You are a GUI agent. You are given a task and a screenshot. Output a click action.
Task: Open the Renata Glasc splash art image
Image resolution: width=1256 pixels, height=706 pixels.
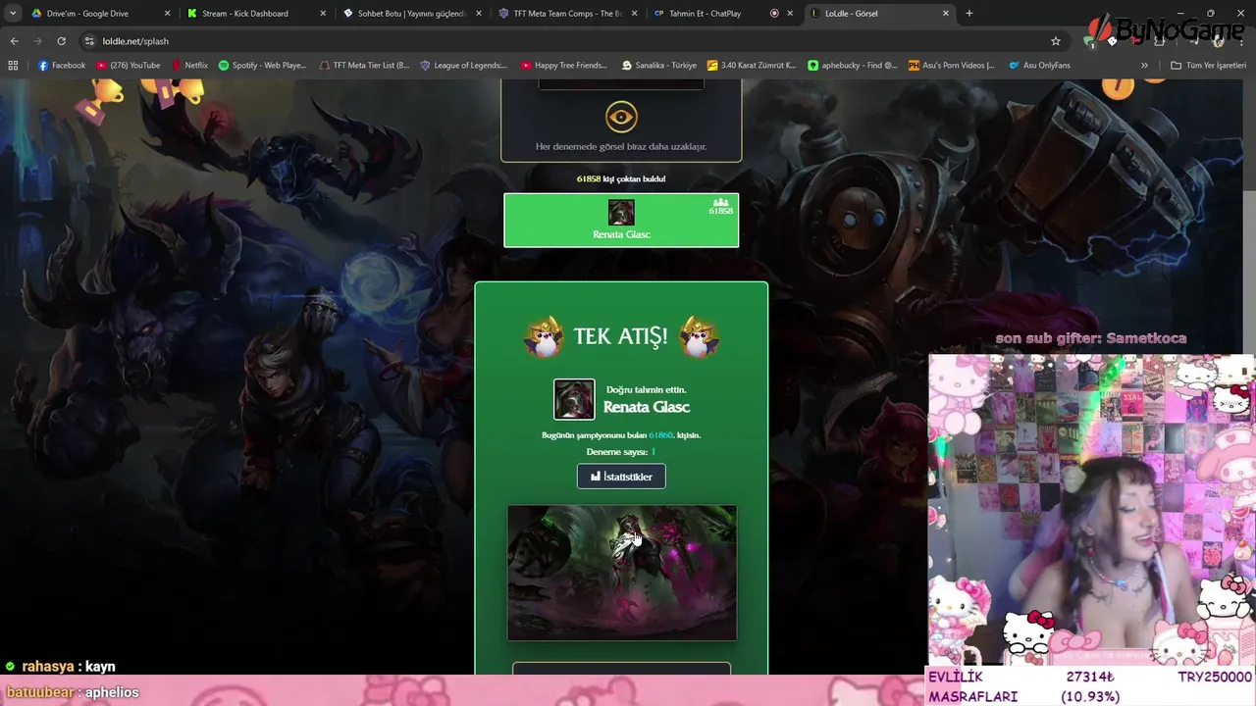pyautogui.click(x=622, y=573)
